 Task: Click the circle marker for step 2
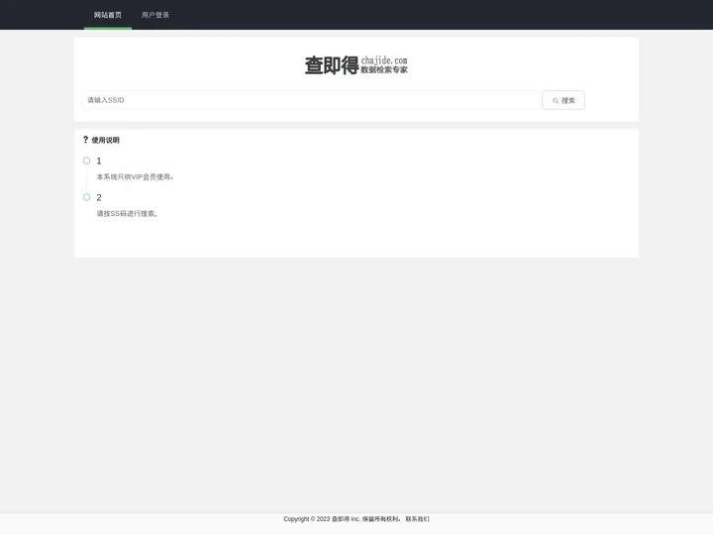point(87,197)
